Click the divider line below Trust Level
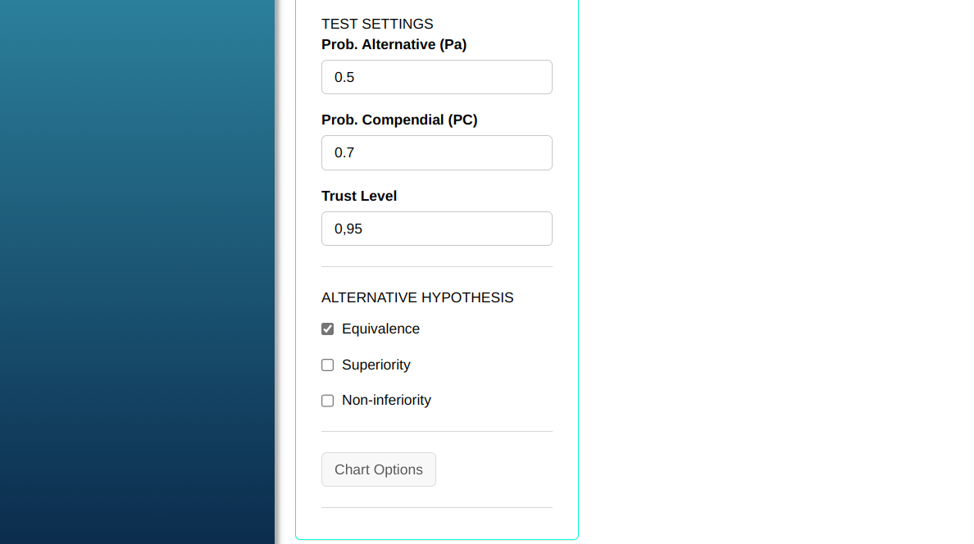This screenshot has width=974, height=544. point(436,267)
